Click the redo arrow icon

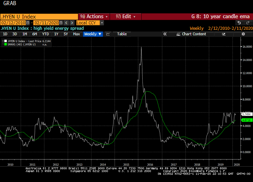point(247,23)
